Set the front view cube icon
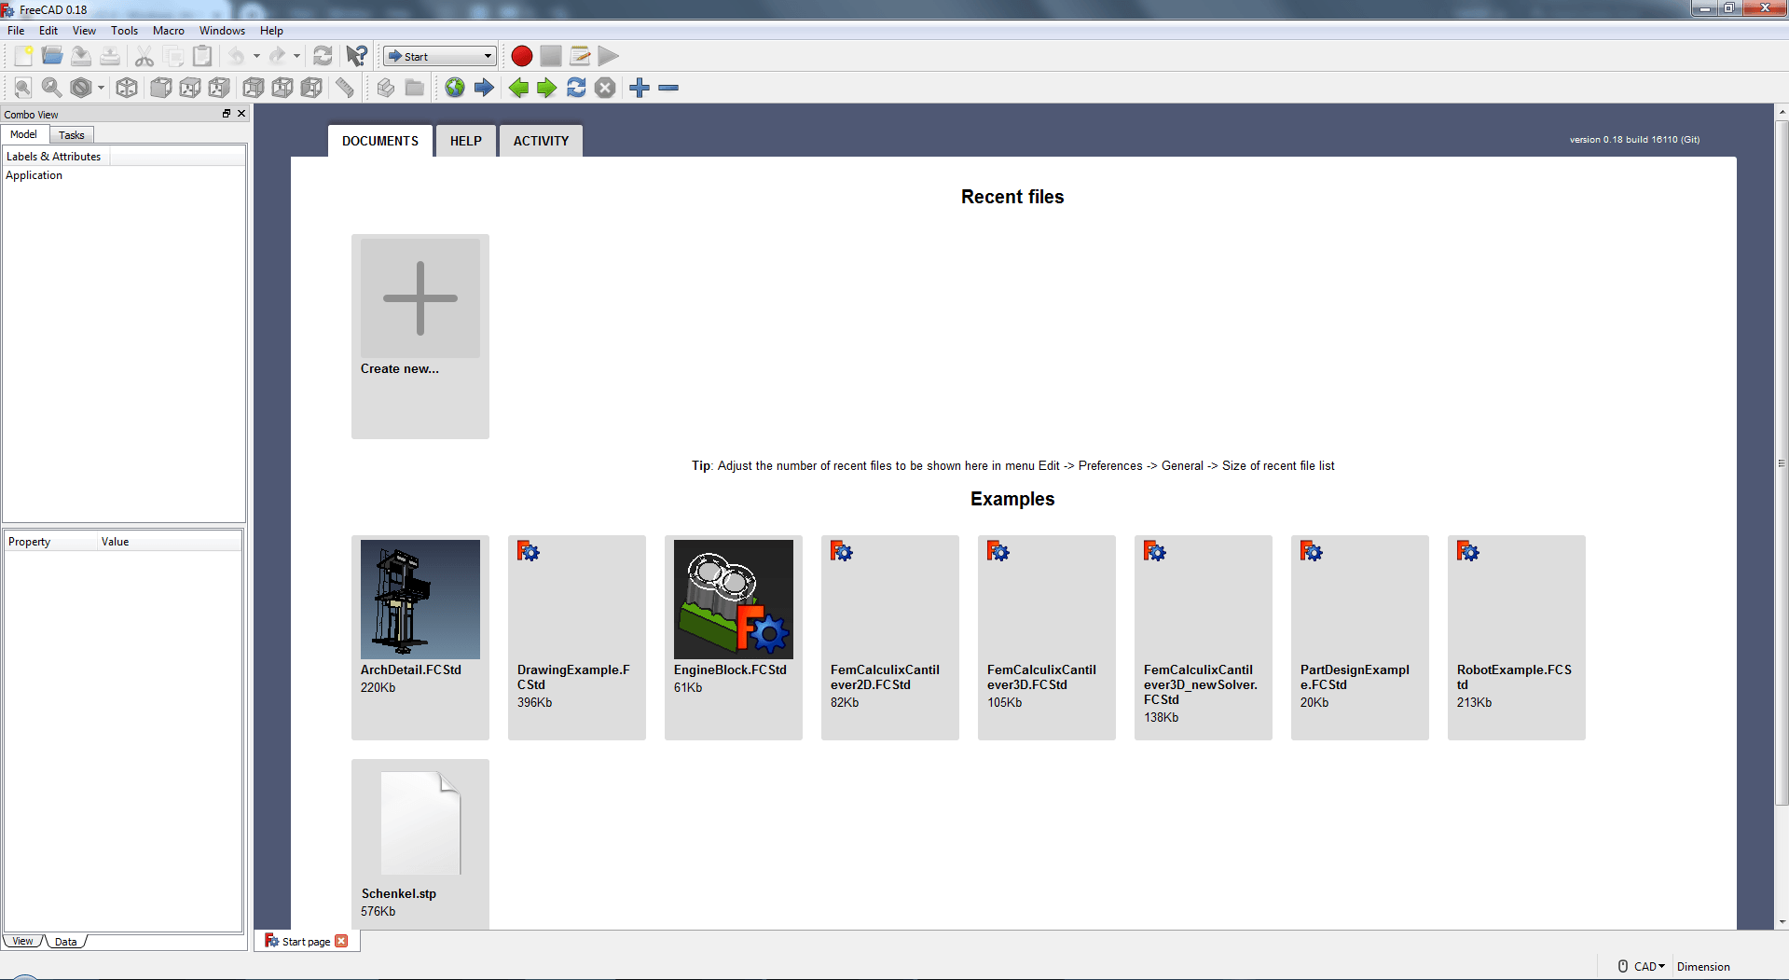 pos(161,88)
